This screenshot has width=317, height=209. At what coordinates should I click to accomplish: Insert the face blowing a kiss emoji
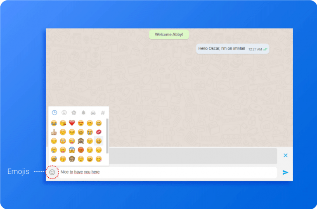pyautogui.click(x=63, y=123)
